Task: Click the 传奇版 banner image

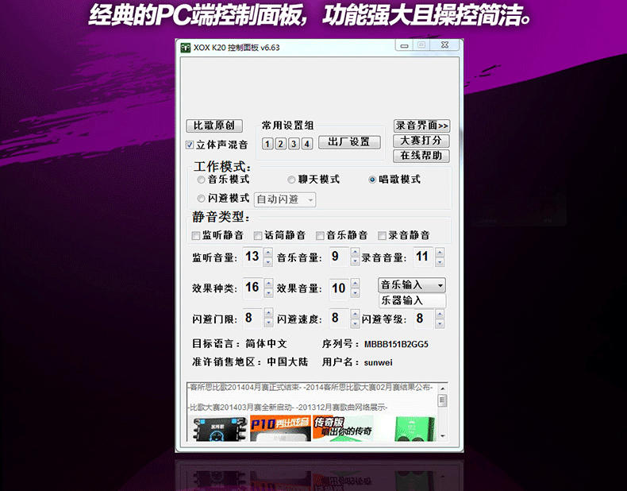Action: click(x=341, y=429)
